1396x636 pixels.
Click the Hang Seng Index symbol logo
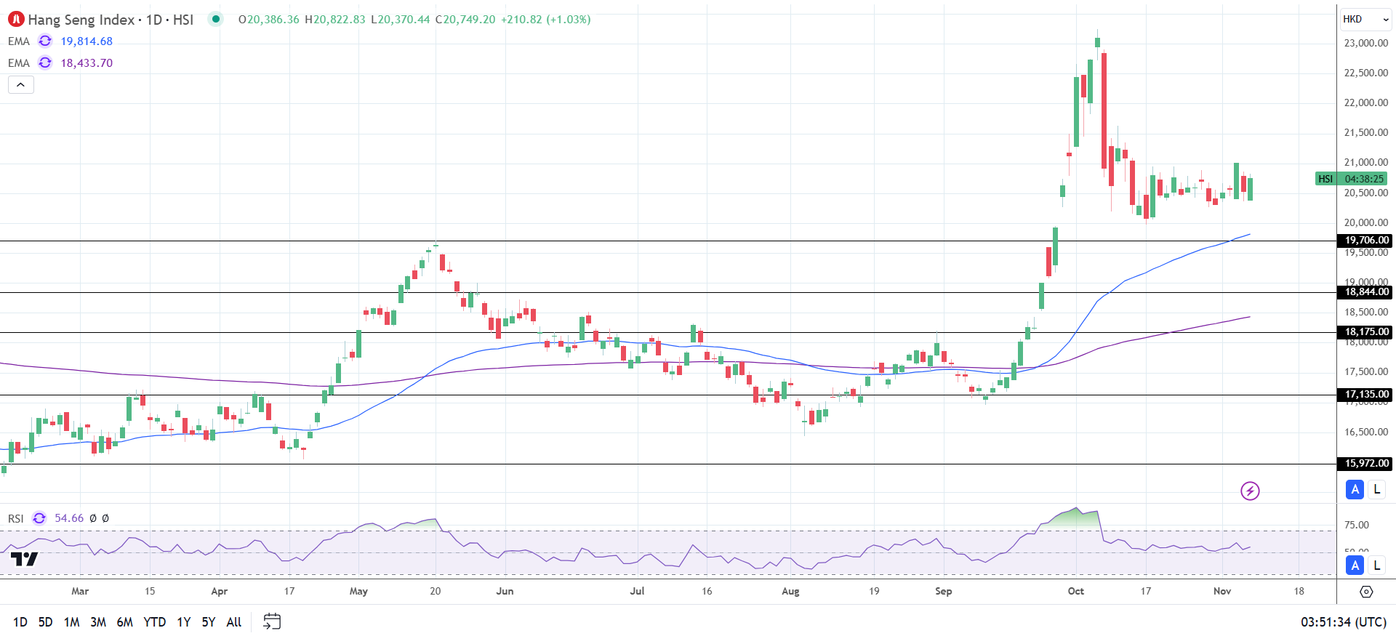point(16,19)
